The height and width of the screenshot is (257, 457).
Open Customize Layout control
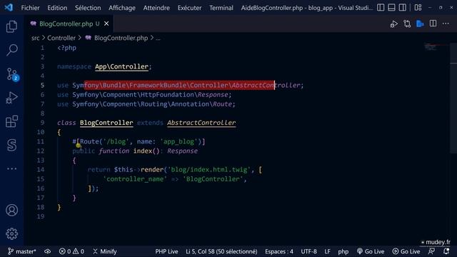[x=418, y=8]
